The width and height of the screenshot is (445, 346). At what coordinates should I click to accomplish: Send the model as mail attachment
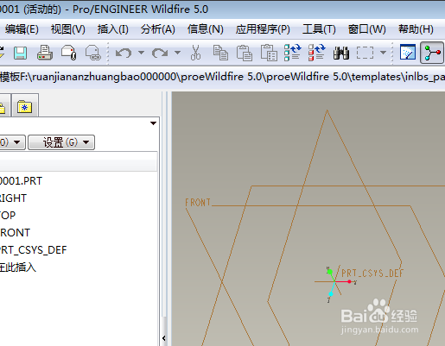[69, 53]
